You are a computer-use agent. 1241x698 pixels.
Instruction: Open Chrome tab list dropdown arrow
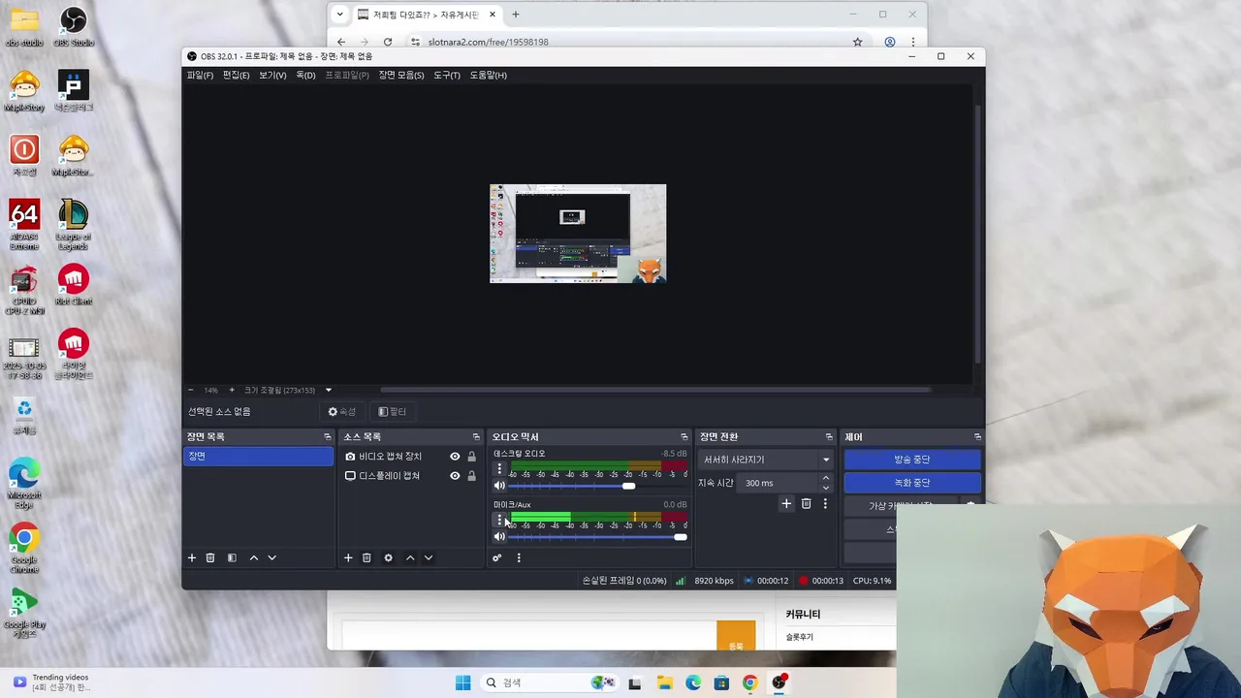[x=339, y=15]
